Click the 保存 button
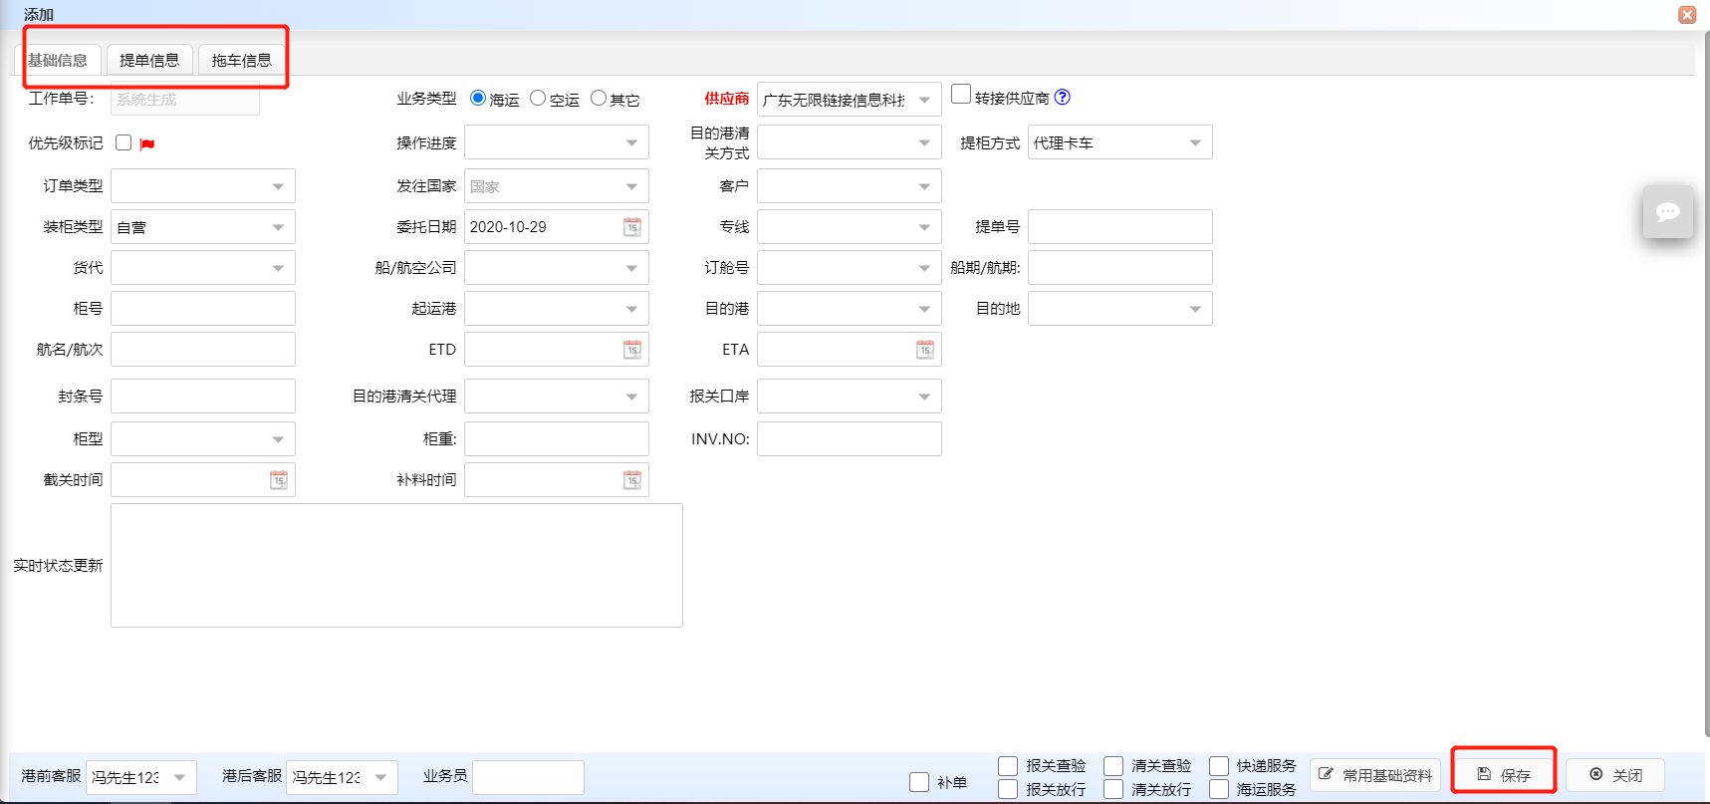 pyautogui.click(x=1504, y=775)
